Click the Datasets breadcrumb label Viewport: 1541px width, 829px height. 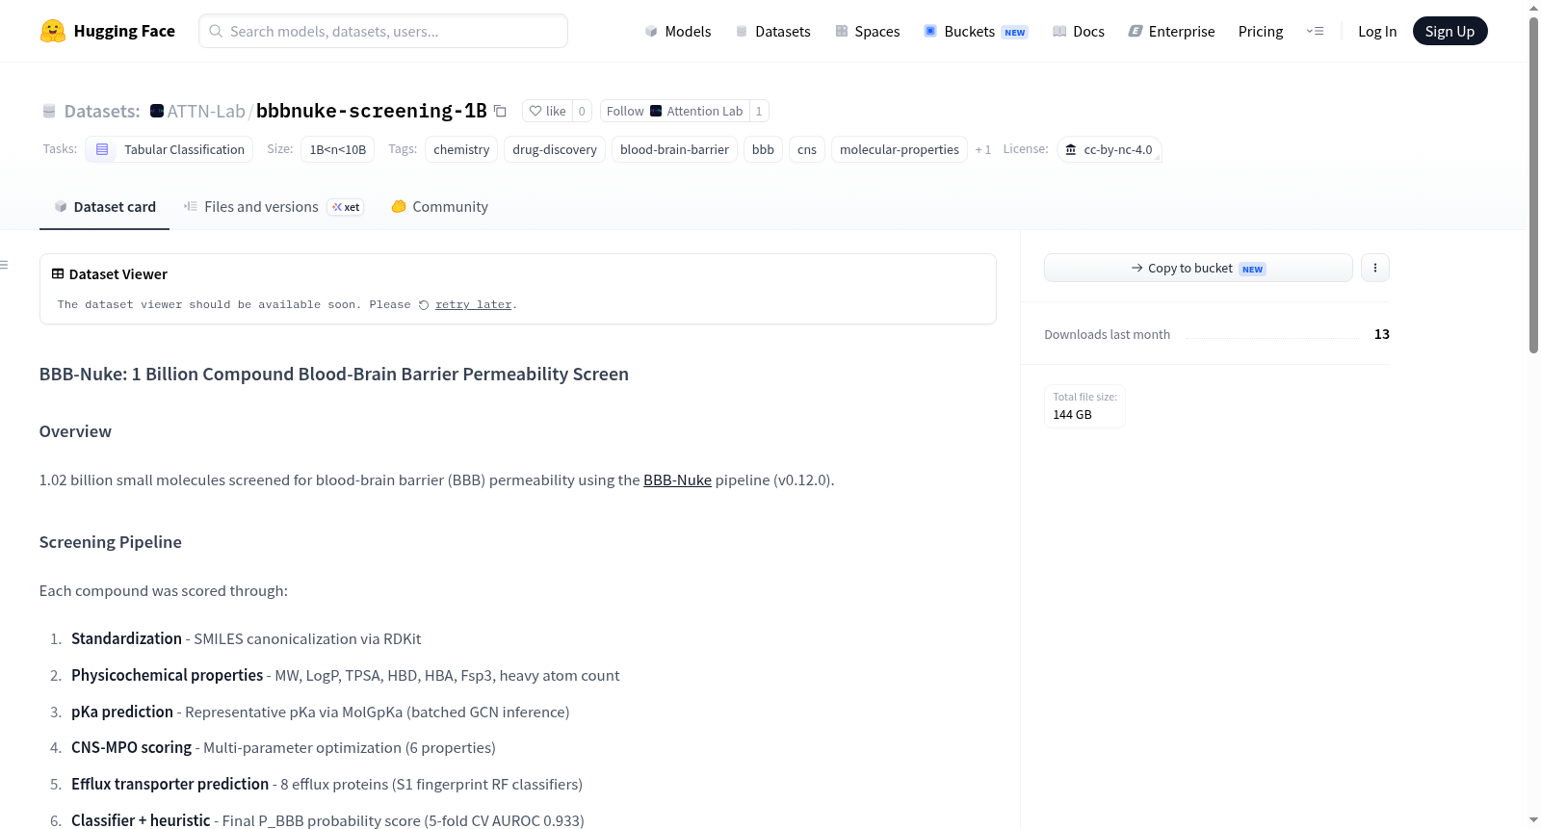102,111
